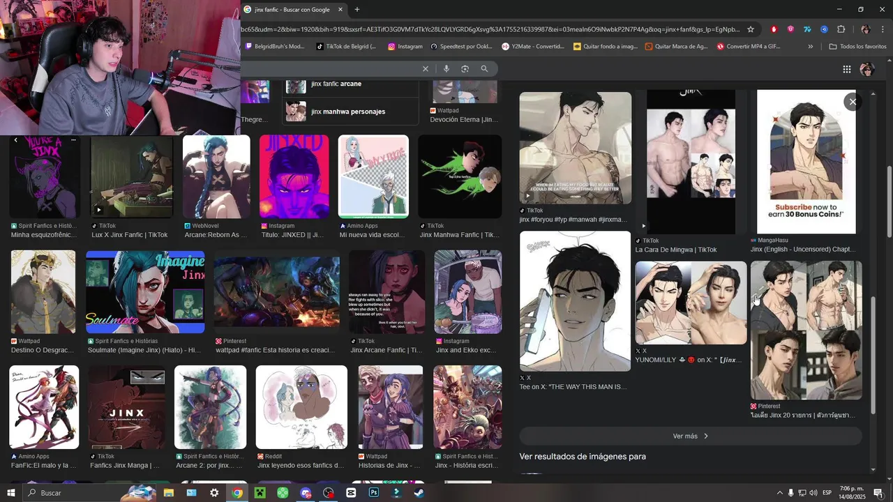Image resolution: width=893 pixels, height=502 pixels.
Task: Open the Instagram bookmark
Action: 405,47
